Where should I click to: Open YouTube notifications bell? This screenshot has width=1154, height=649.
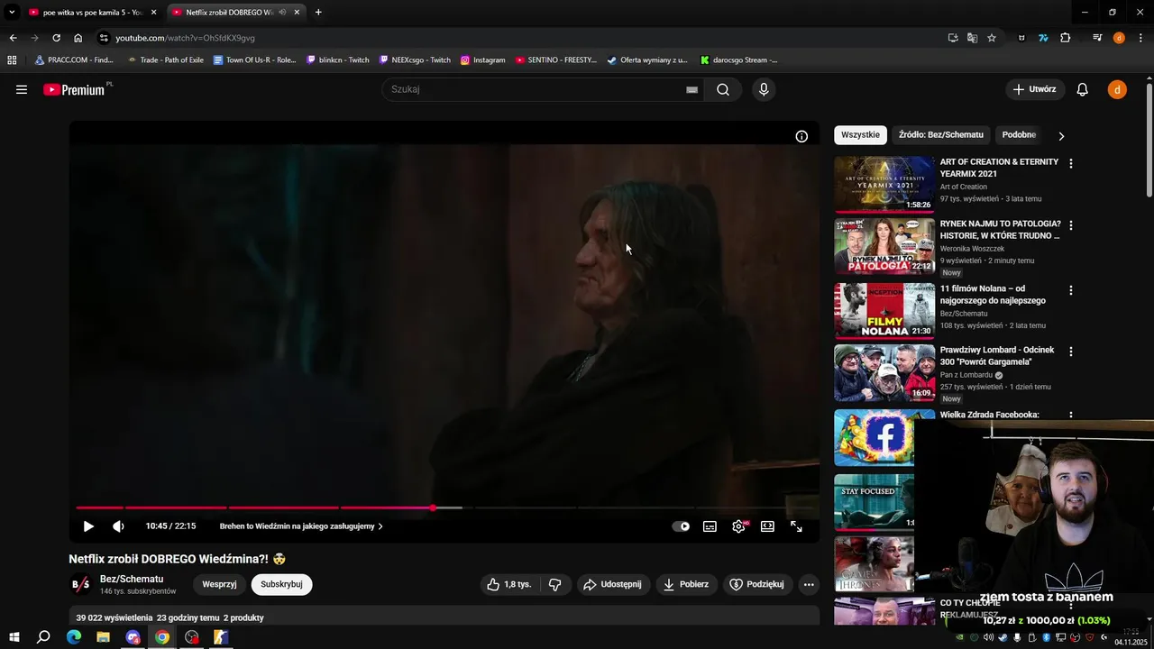(1083, 89)
